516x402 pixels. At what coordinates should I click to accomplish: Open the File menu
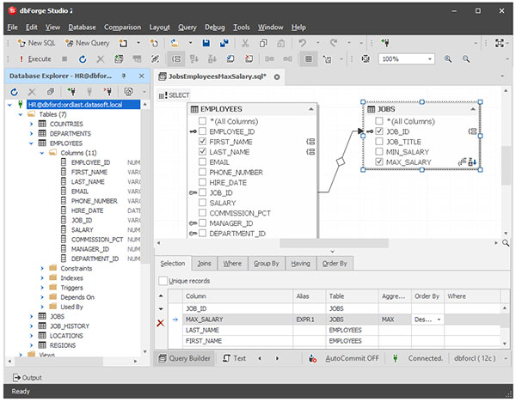[x=13, y=27]
